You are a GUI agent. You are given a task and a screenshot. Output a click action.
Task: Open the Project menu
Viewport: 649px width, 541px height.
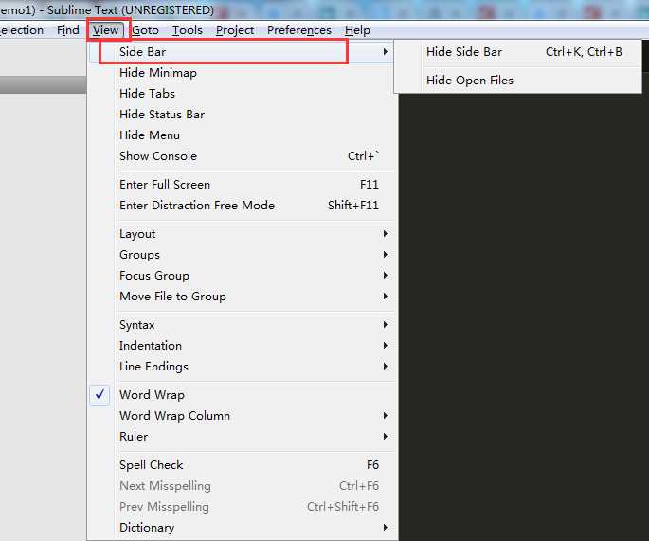click(235, 30)
